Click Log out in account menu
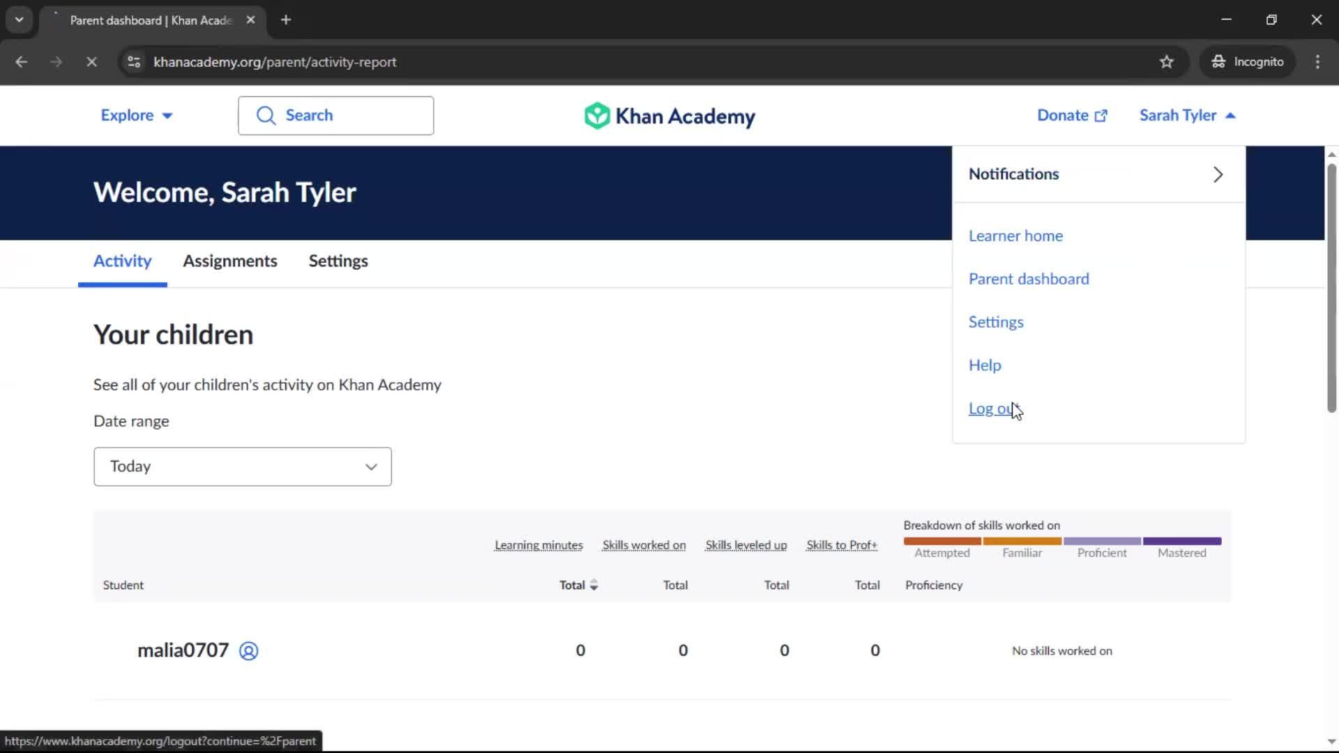The width and height of the screenshot is (1339, 753). 994,409
